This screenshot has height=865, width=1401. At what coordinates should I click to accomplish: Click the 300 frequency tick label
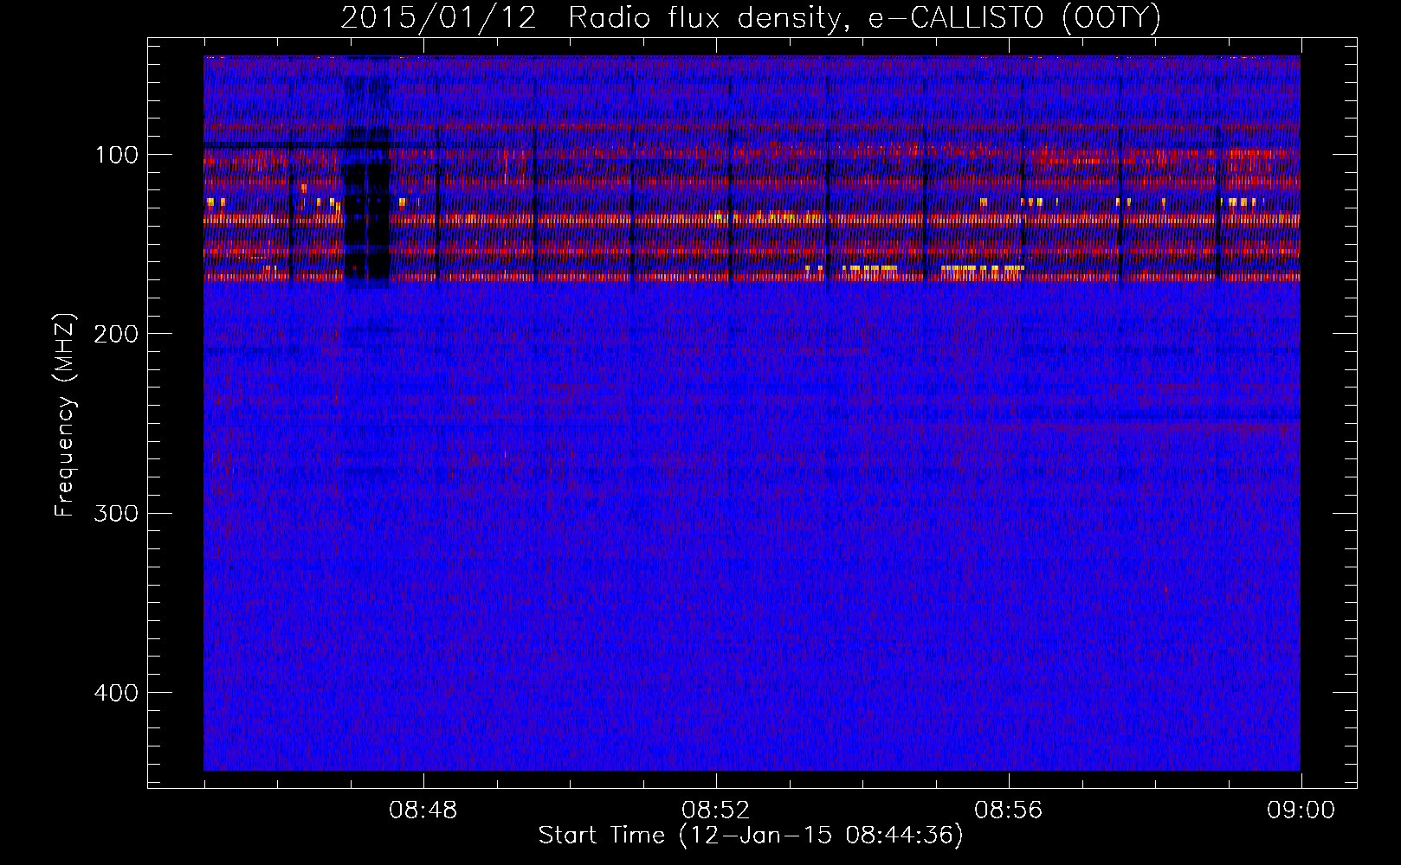(x=117, y=513)
